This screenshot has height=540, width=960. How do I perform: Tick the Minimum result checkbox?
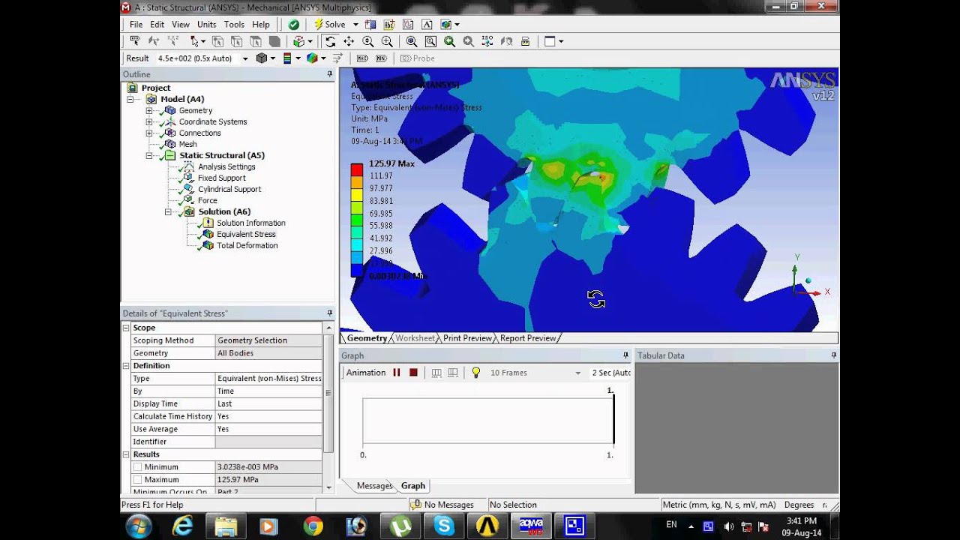(x=137, y=467)
